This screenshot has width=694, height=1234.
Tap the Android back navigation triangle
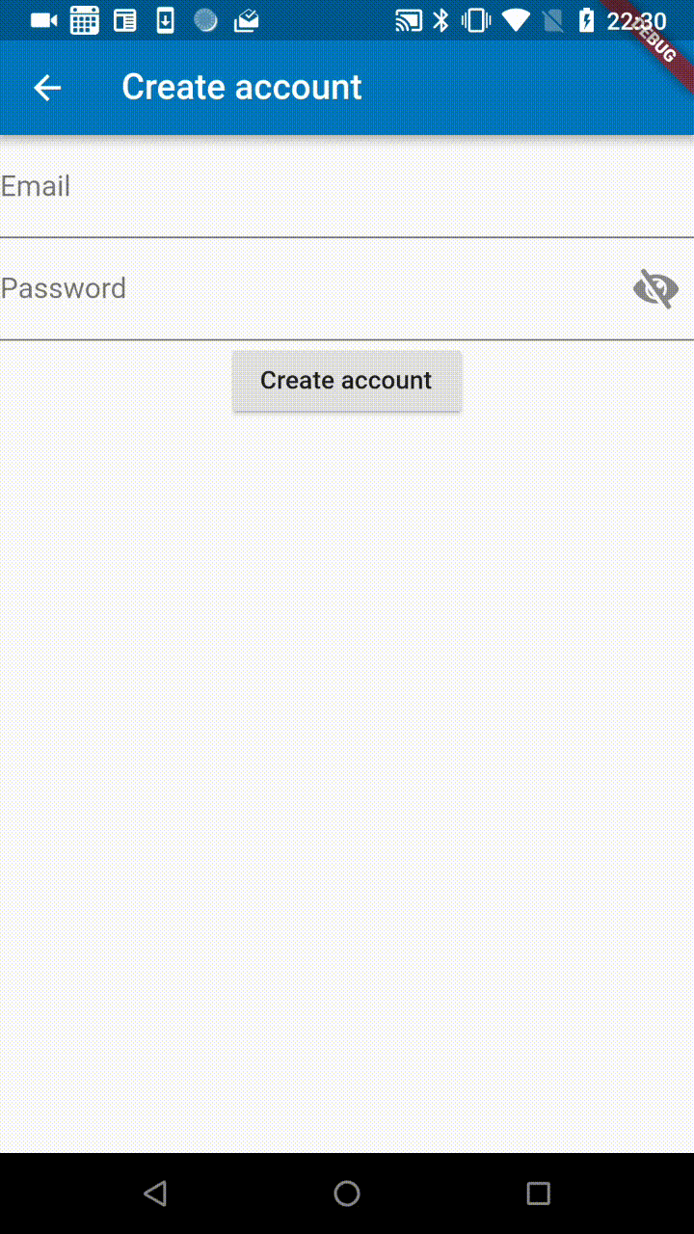click(x=155, y=1194)
